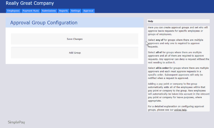Click the bold 'all in order' help text
This screenshot has height=128, width=214.
point(162,68)
